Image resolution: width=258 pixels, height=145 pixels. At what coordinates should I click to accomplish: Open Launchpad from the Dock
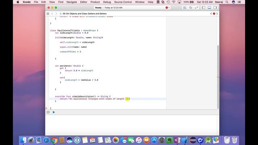pos(31,140)
